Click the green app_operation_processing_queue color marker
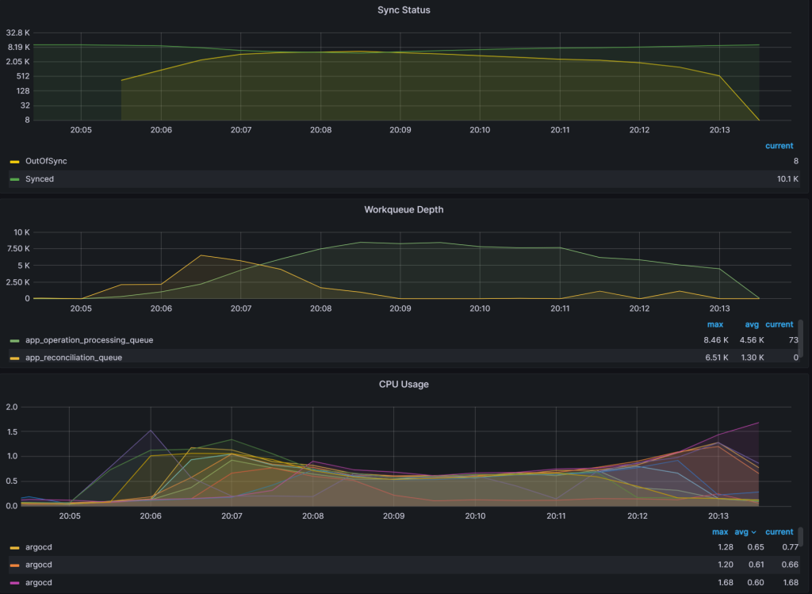812x594 pixels. pyautogui.click(x=16, y=340)
